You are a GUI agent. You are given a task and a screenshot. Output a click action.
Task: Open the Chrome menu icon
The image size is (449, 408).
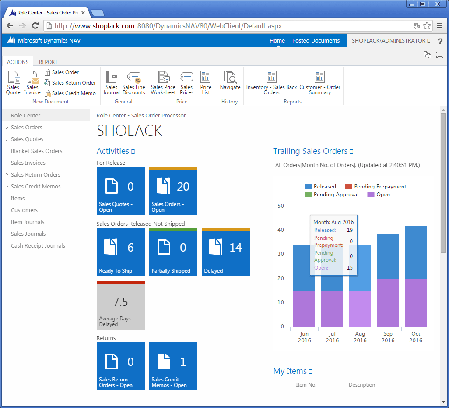click(440, 26)
